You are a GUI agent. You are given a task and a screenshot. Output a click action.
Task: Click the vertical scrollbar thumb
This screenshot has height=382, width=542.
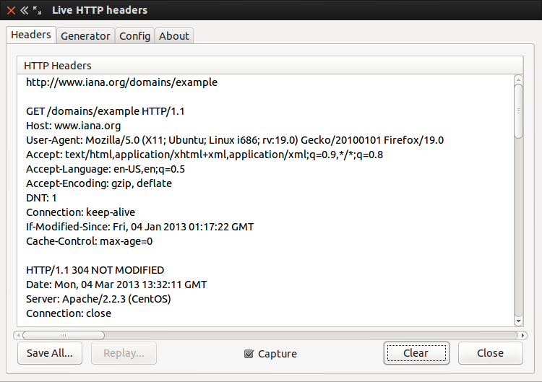point(518,111)
